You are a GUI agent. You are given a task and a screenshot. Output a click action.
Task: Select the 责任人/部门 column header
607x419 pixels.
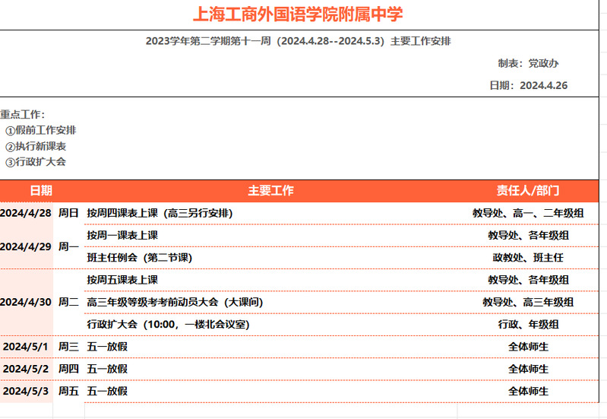pyautogui.click(x=528, y=190)
